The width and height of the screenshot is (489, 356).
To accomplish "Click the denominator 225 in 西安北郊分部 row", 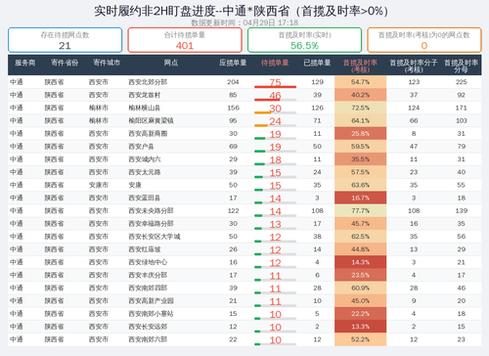I will tap(461, 82).
